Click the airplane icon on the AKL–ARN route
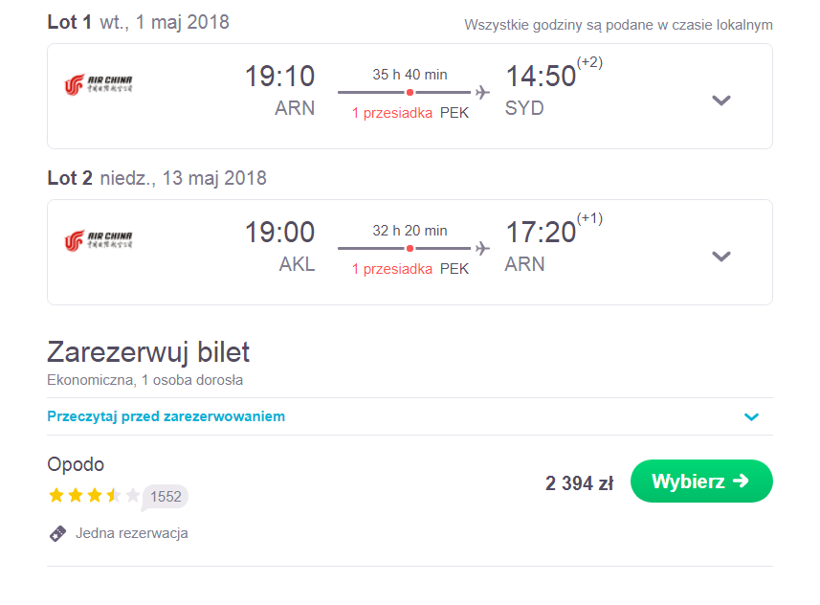 pos(482,249)
